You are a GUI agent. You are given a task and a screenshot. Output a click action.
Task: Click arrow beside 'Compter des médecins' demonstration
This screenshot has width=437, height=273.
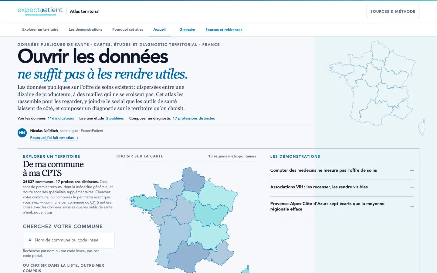click(x=412, y=170)
